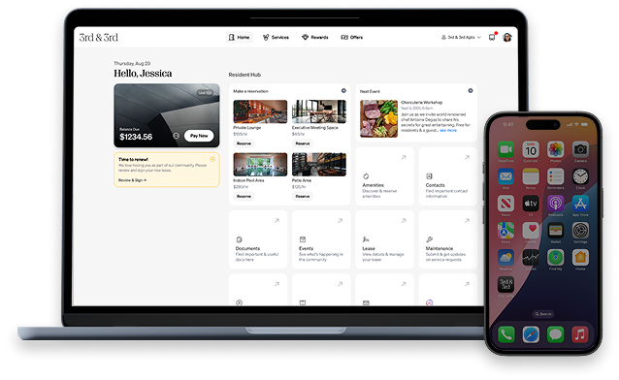This screenshot has width=619, height=380.
Task: Open Reminders app on the phone
Action: click(x=555, y=176)
